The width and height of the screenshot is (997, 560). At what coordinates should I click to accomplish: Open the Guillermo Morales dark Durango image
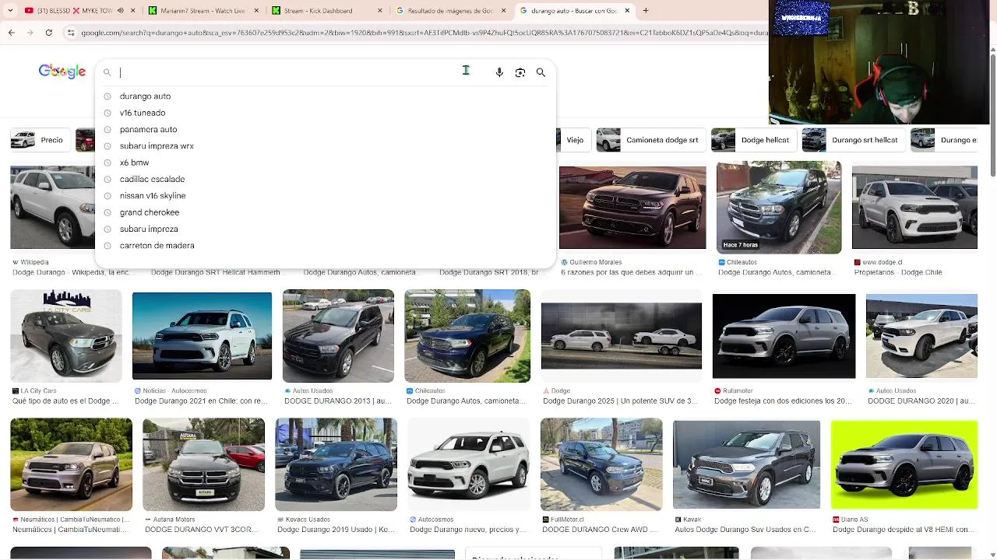pyautogui.click(x=632, y=208)
